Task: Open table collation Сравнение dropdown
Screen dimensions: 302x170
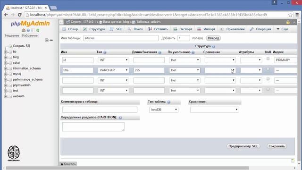Action: tap(215, 110)
